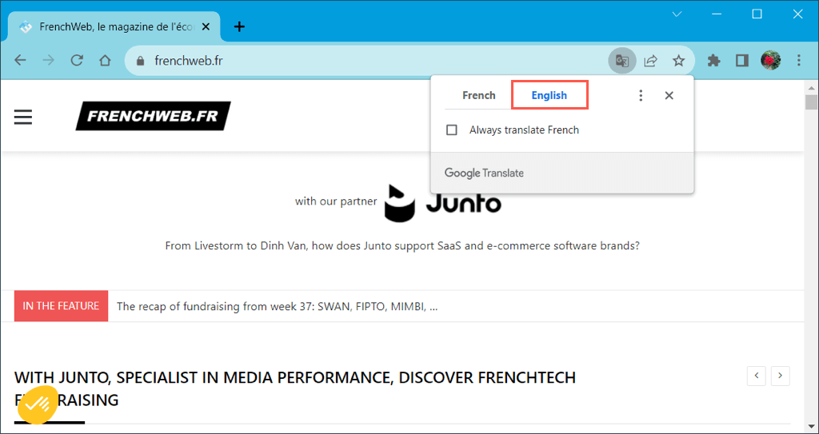Open the site hamburger menu
Screen dimensions: 819x434
coord(23,117)
